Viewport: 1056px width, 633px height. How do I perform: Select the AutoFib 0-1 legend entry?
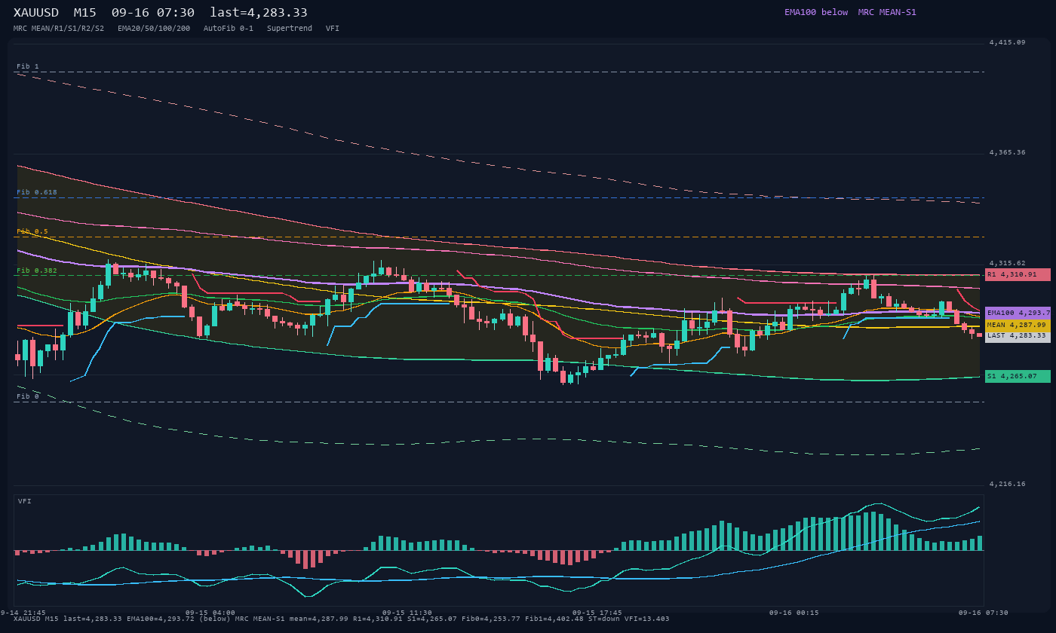[x=229, y=29]
